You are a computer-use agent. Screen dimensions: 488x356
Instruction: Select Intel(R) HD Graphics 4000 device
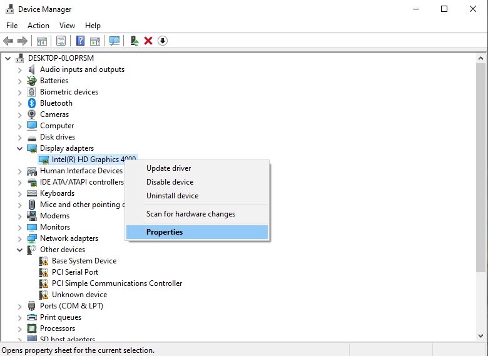(88, 160)
